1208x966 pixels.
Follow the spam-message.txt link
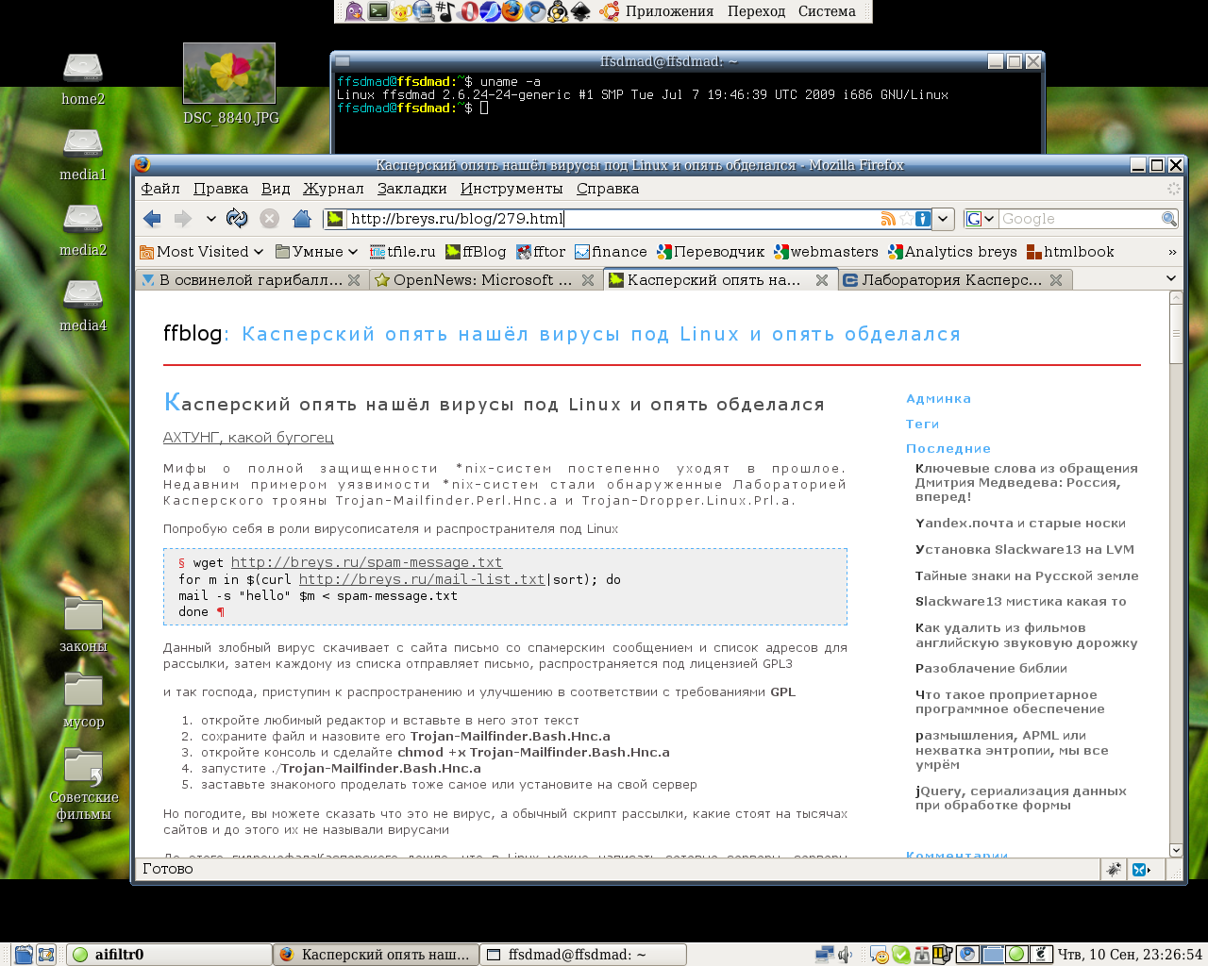pos(366,562)
